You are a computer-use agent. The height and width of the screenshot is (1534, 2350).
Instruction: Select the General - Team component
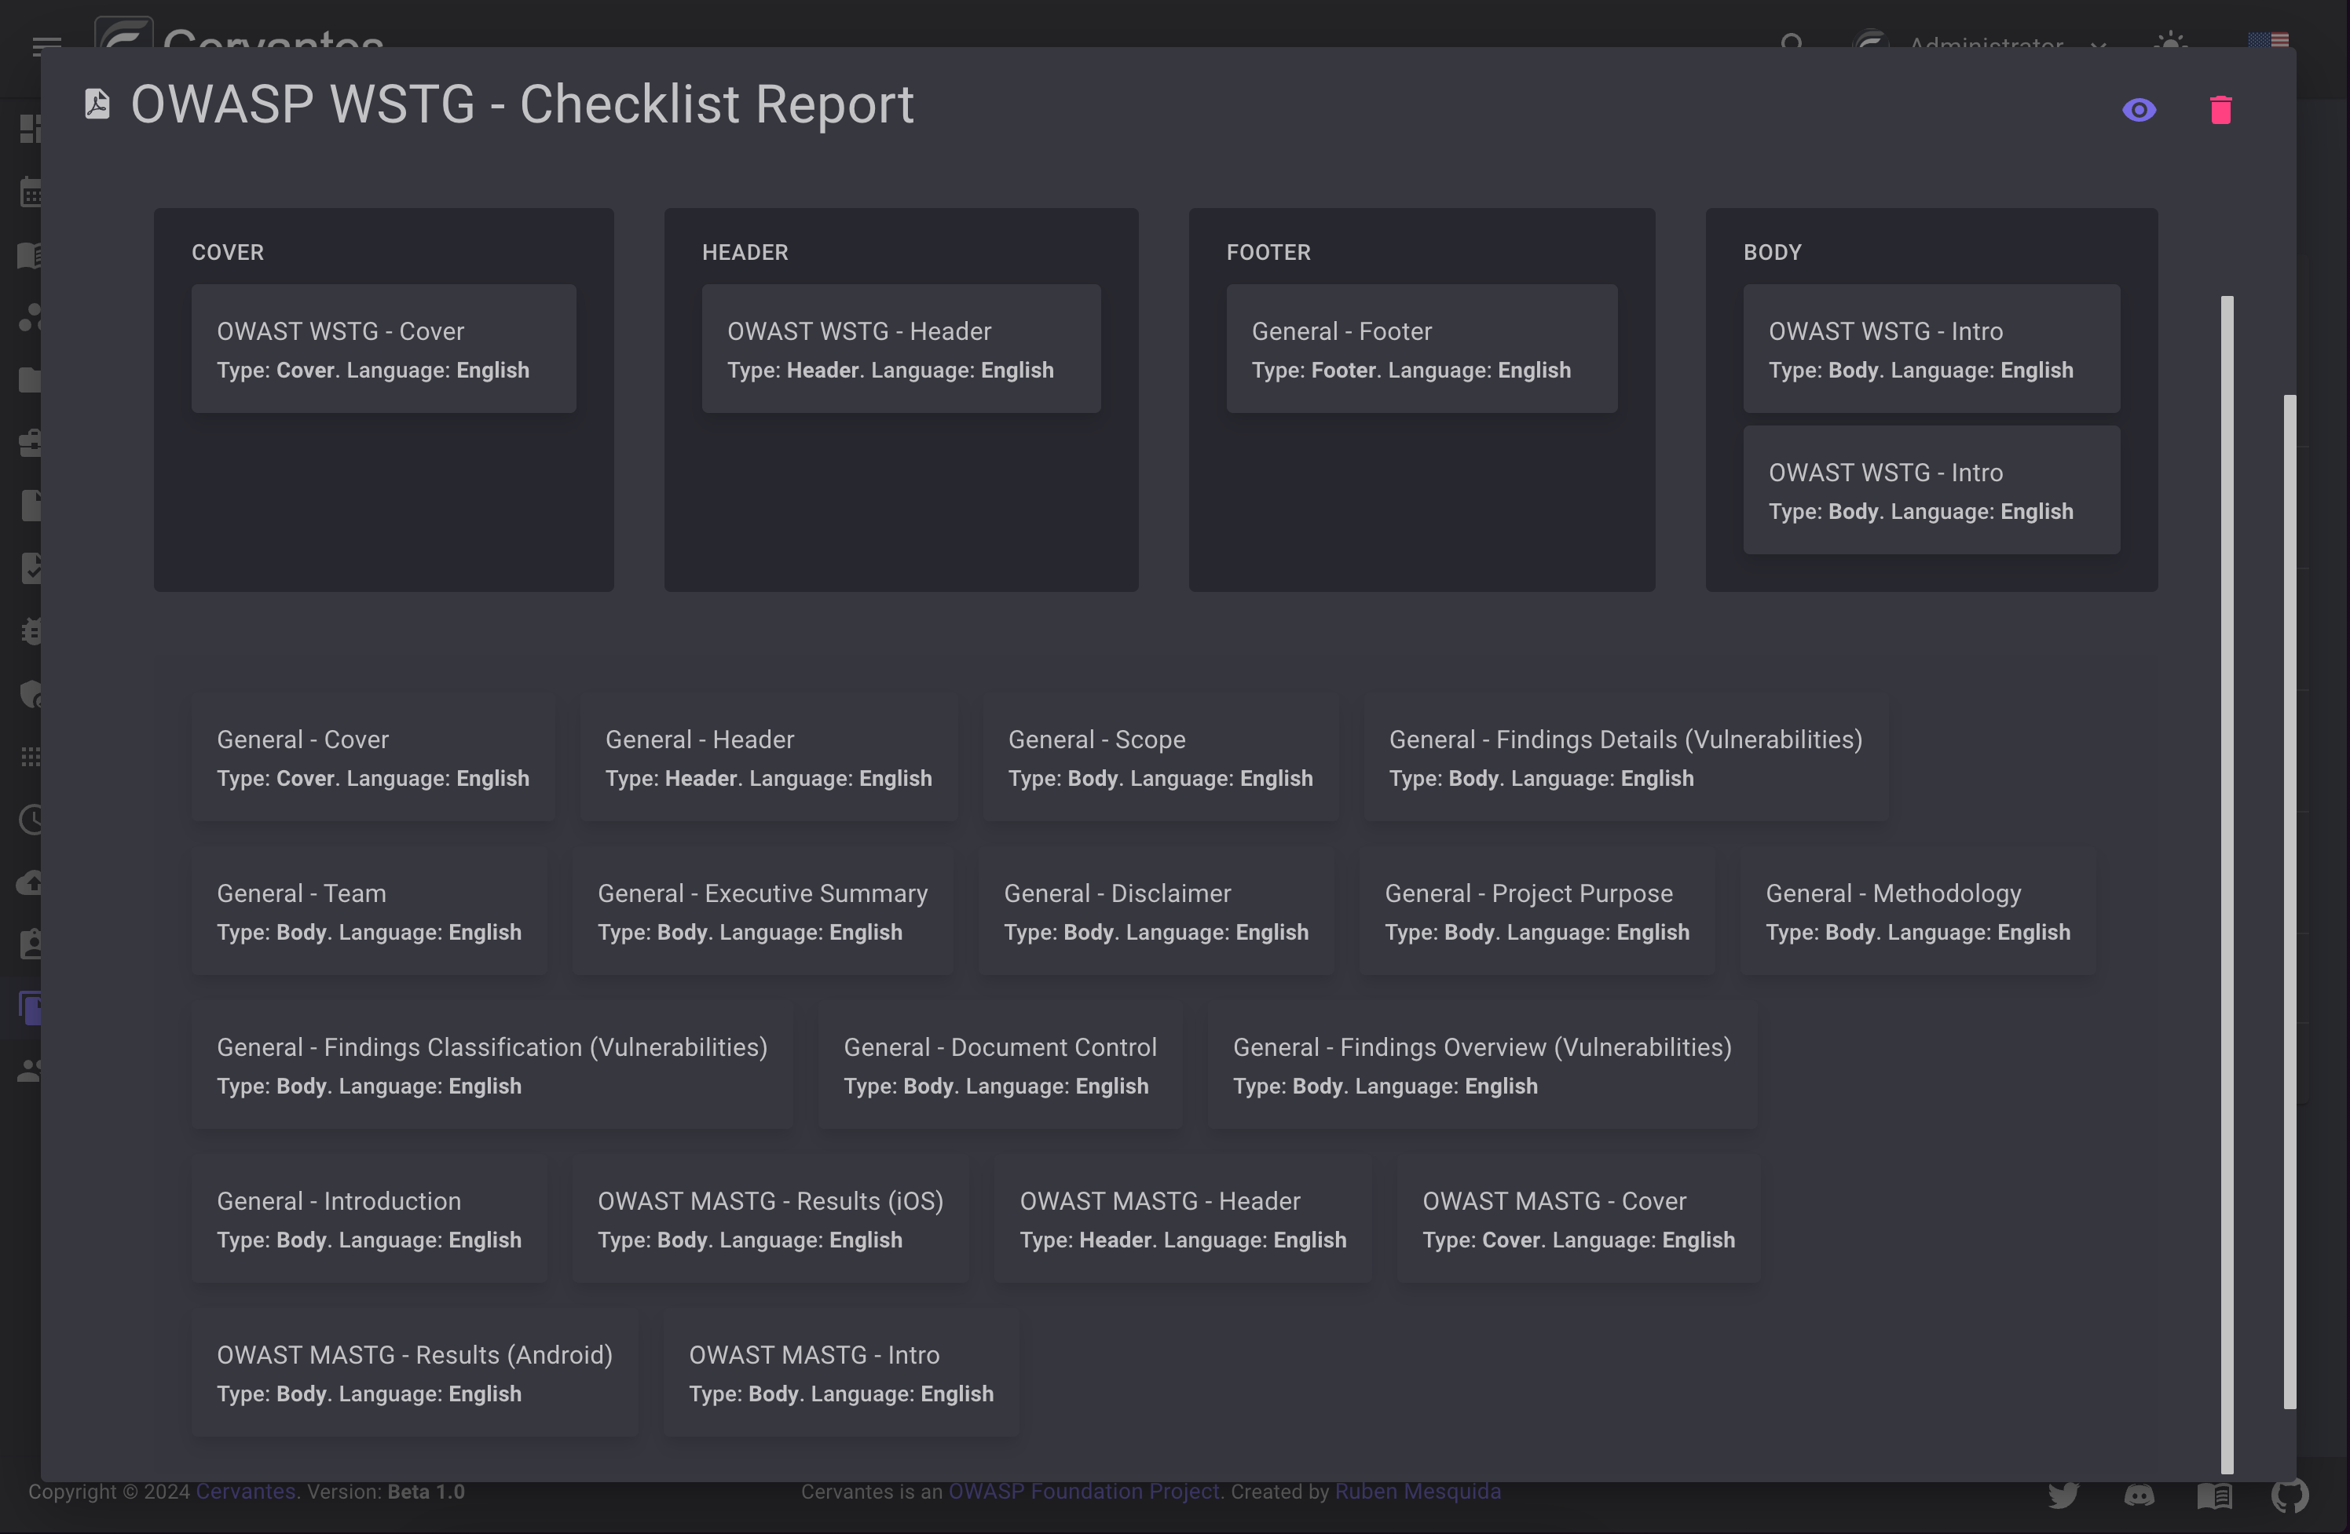369,911
